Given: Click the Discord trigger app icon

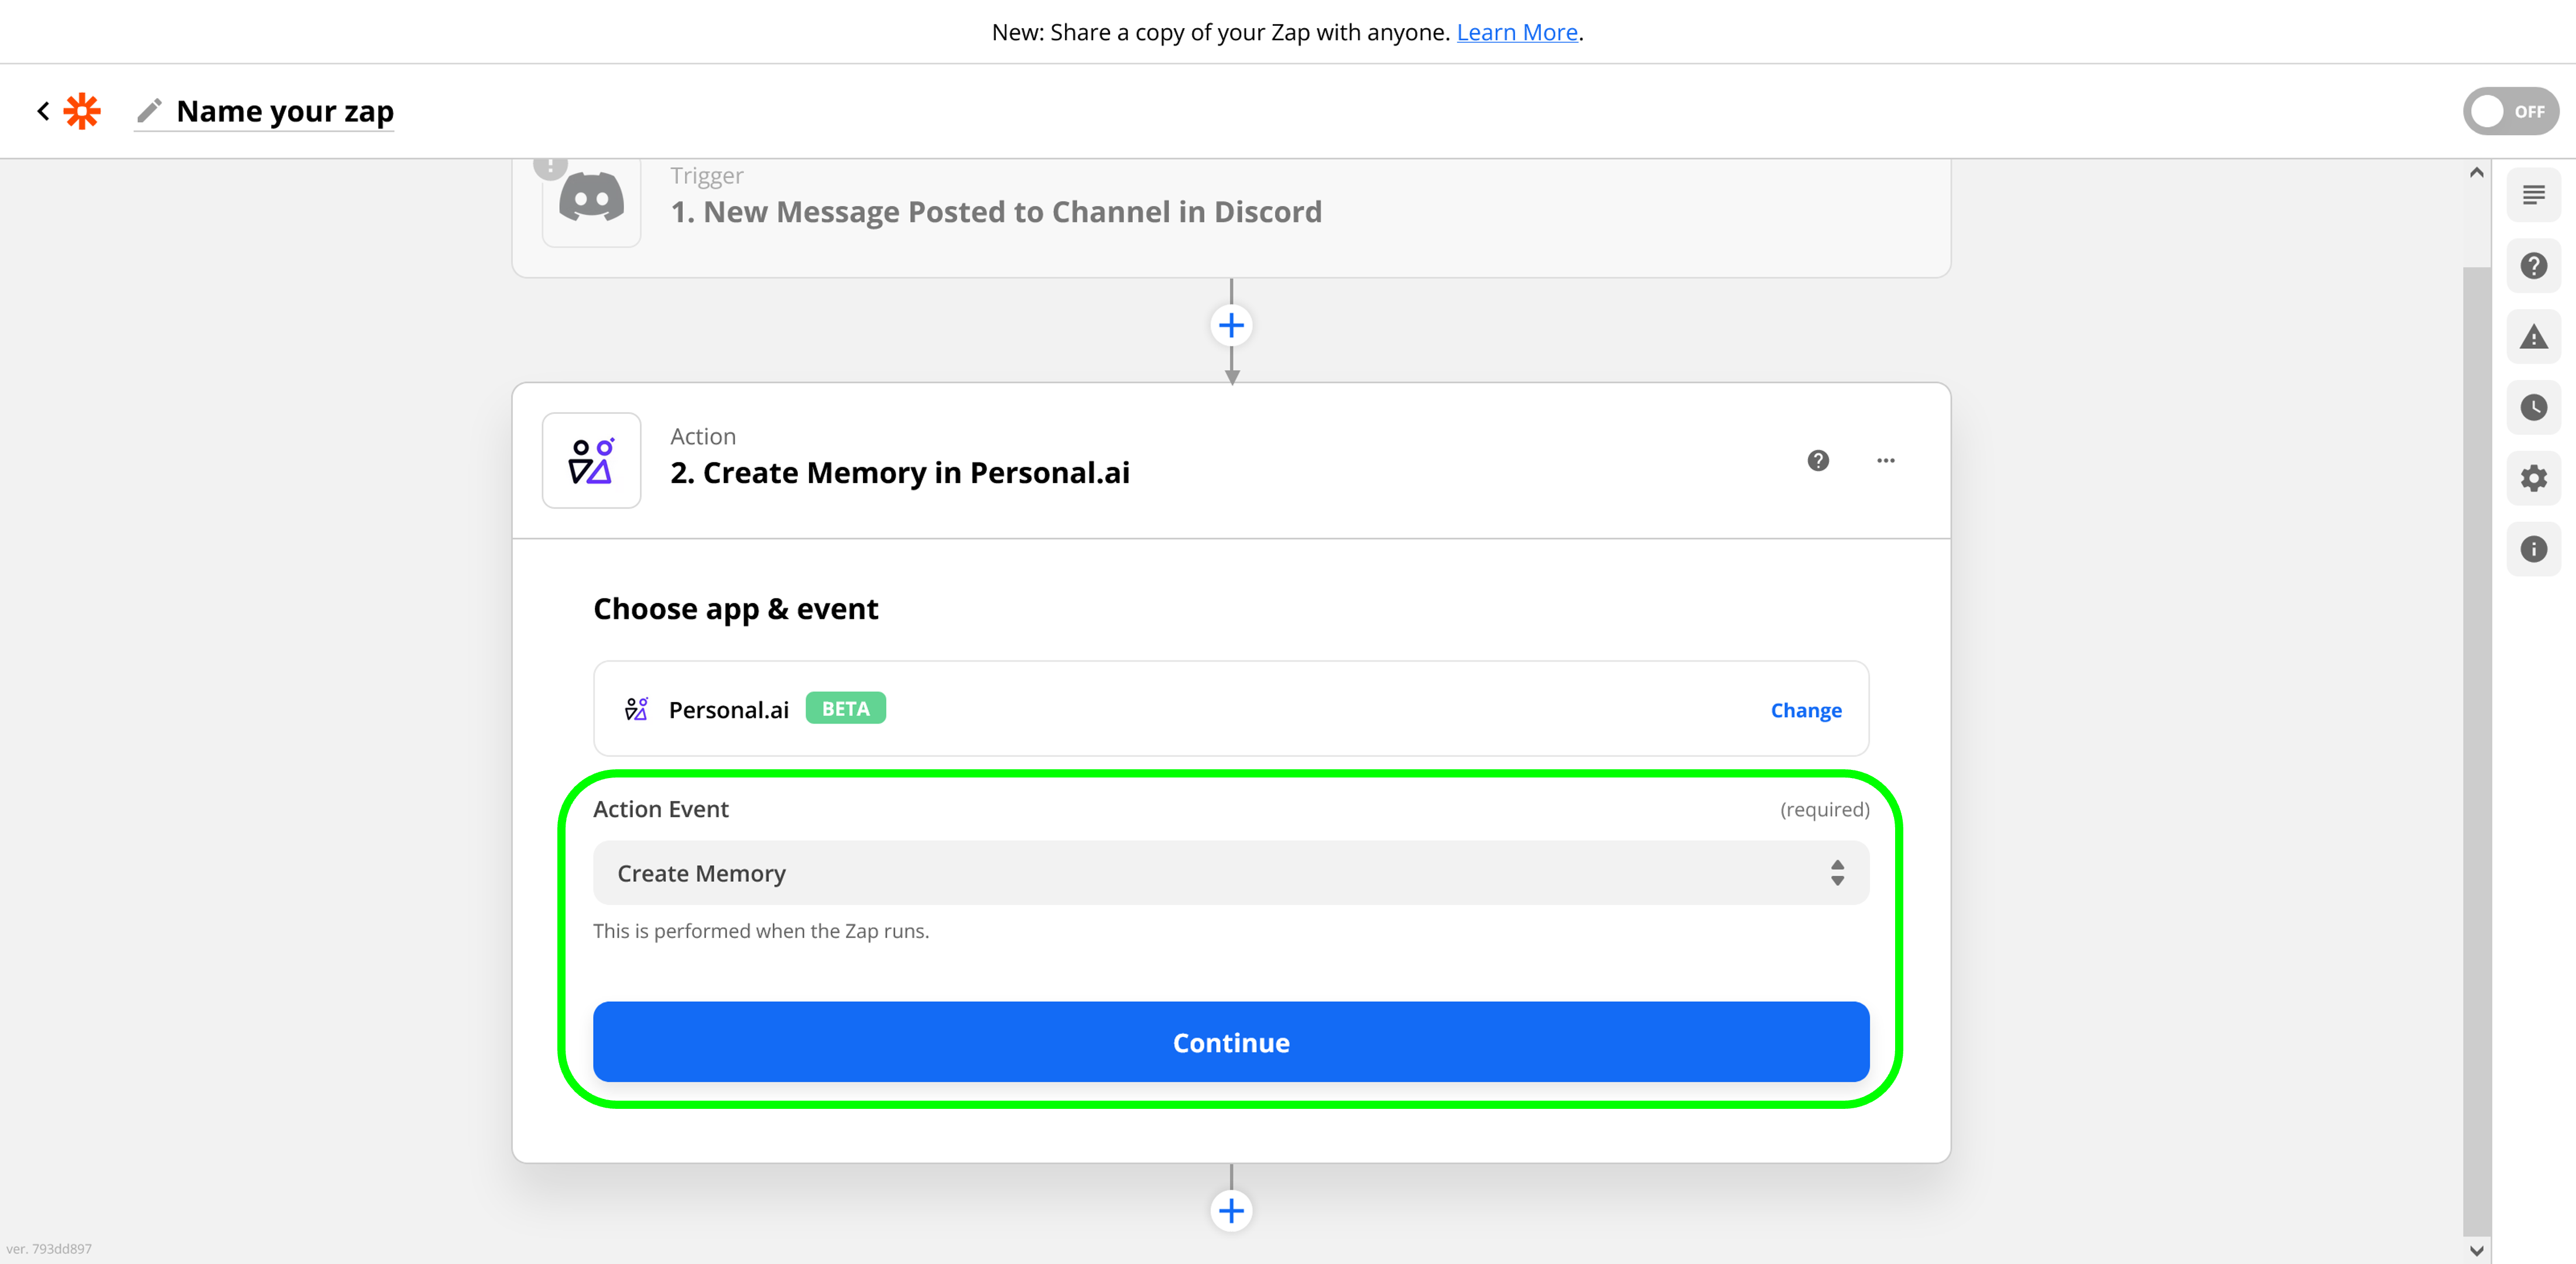Looking at the screenshot, I should pyautogui.click(x=591, y=200).
